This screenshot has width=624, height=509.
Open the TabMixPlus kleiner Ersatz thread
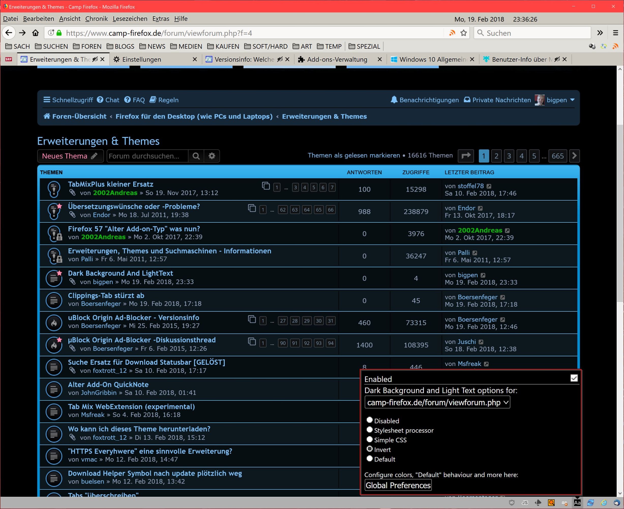point(110,184)
